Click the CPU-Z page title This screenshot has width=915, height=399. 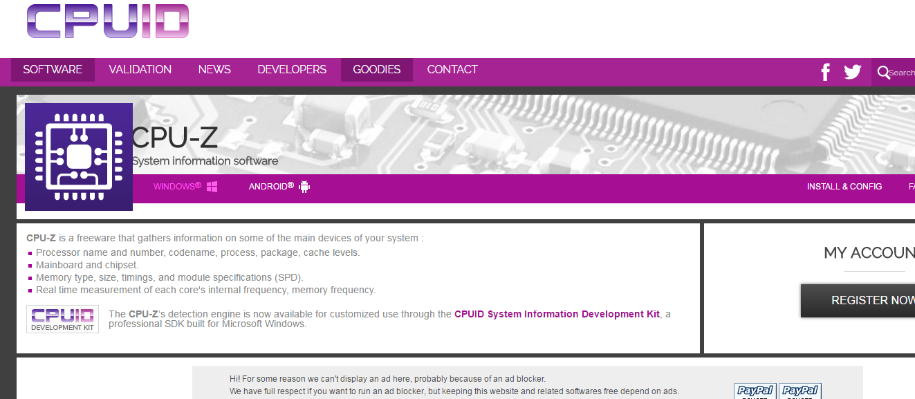174,138
